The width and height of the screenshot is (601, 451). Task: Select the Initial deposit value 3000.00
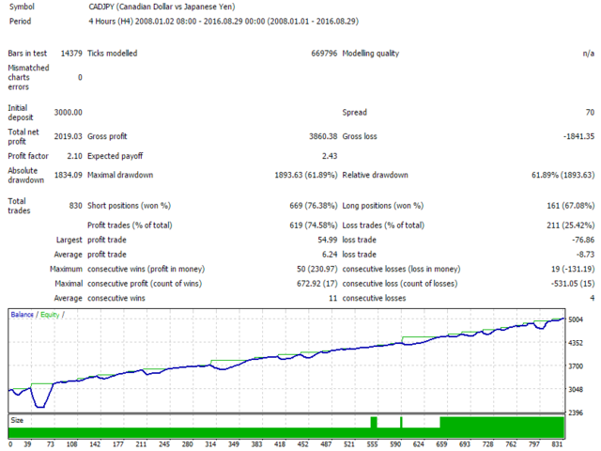click(68, 113)
